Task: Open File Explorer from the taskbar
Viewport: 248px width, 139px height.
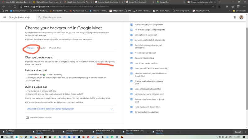Action: click(x=21, y=137)
